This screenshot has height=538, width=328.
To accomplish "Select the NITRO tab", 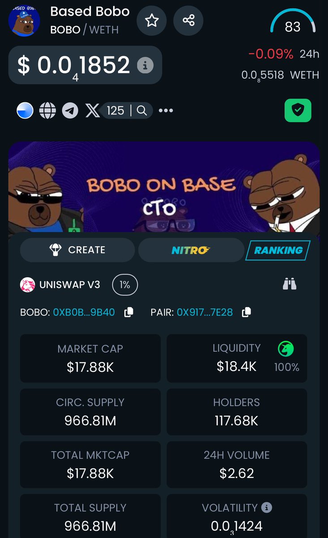I will pos(191,250).
